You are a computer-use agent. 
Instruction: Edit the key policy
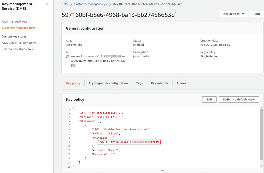(x=209, y=99)
